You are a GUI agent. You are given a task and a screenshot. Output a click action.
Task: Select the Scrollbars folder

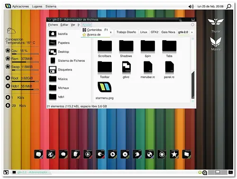click(105, 49)
